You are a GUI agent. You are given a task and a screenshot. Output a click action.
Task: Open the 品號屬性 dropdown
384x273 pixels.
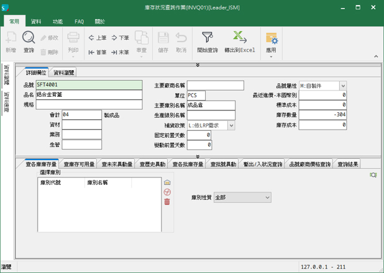(x=343, y=86)
